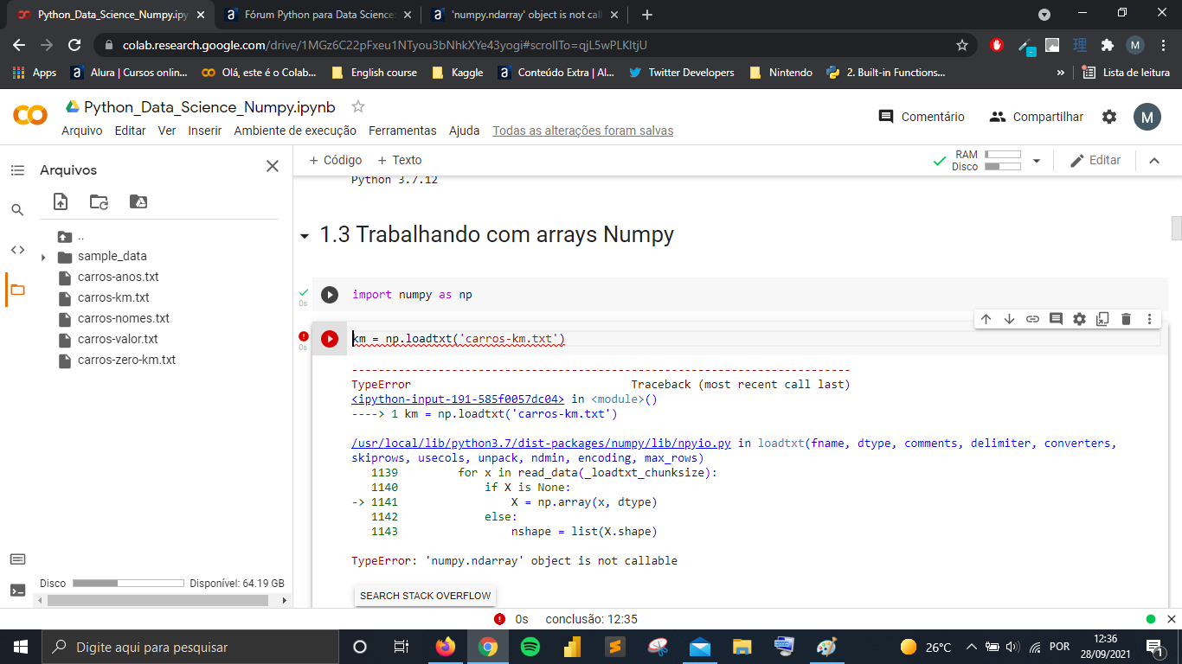
Task: Click Todas as alterações foram salvas
Action: 583,131
